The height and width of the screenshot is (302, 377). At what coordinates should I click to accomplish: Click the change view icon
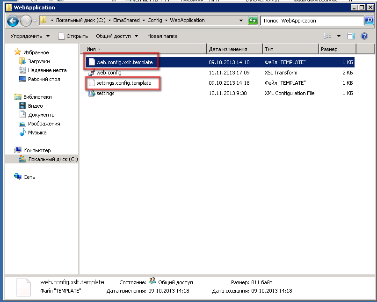(327, 36)
